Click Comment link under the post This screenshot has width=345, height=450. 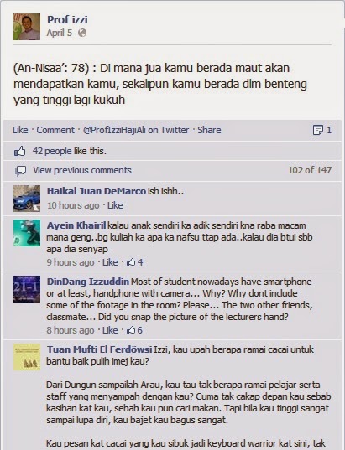coord(55,130)
